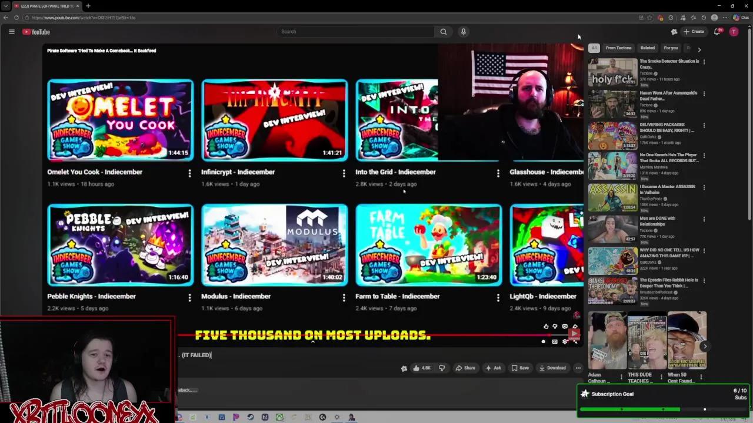Focus the YouTube search field
This screenshot has width=753, height=423.
pos(356,32)
